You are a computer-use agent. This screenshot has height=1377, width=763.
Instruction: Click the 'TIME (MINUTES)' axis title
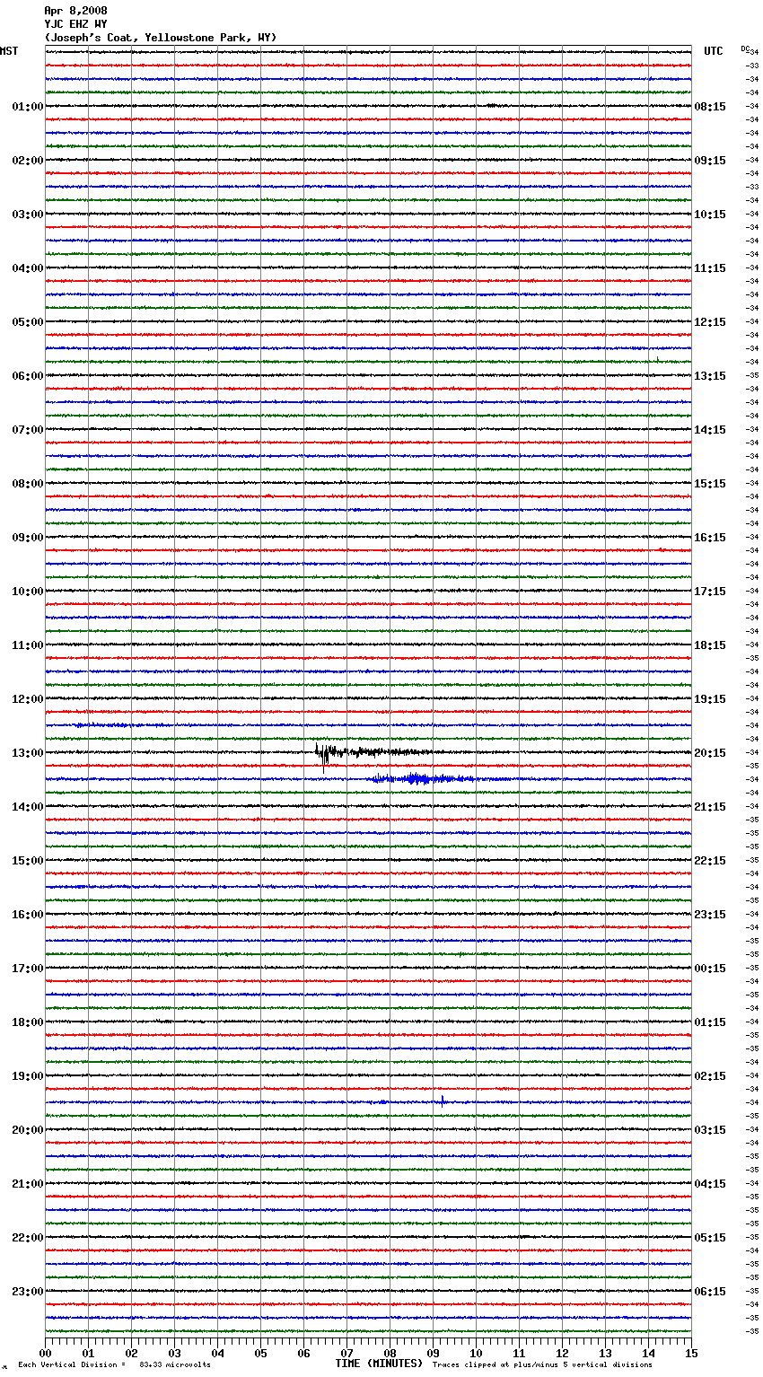click(379, 1364)
